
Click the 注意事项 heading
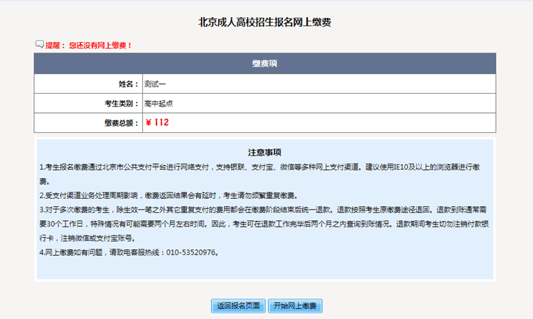click(264, 152)
